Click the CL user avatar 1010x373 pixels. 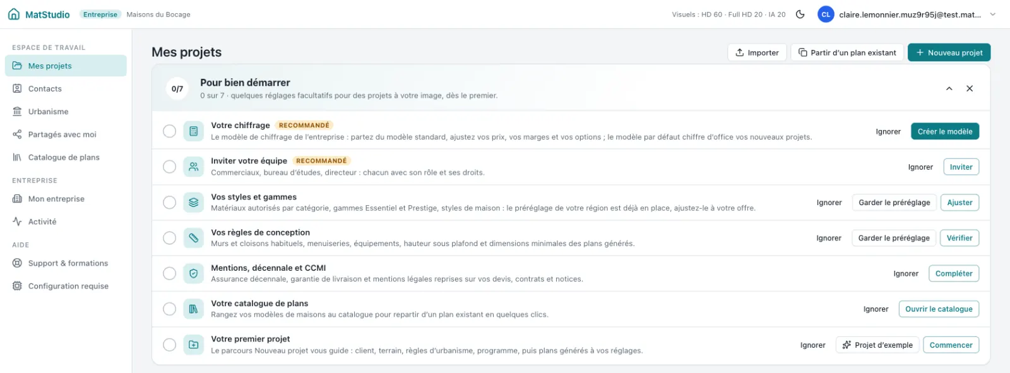tap(826, 14)
